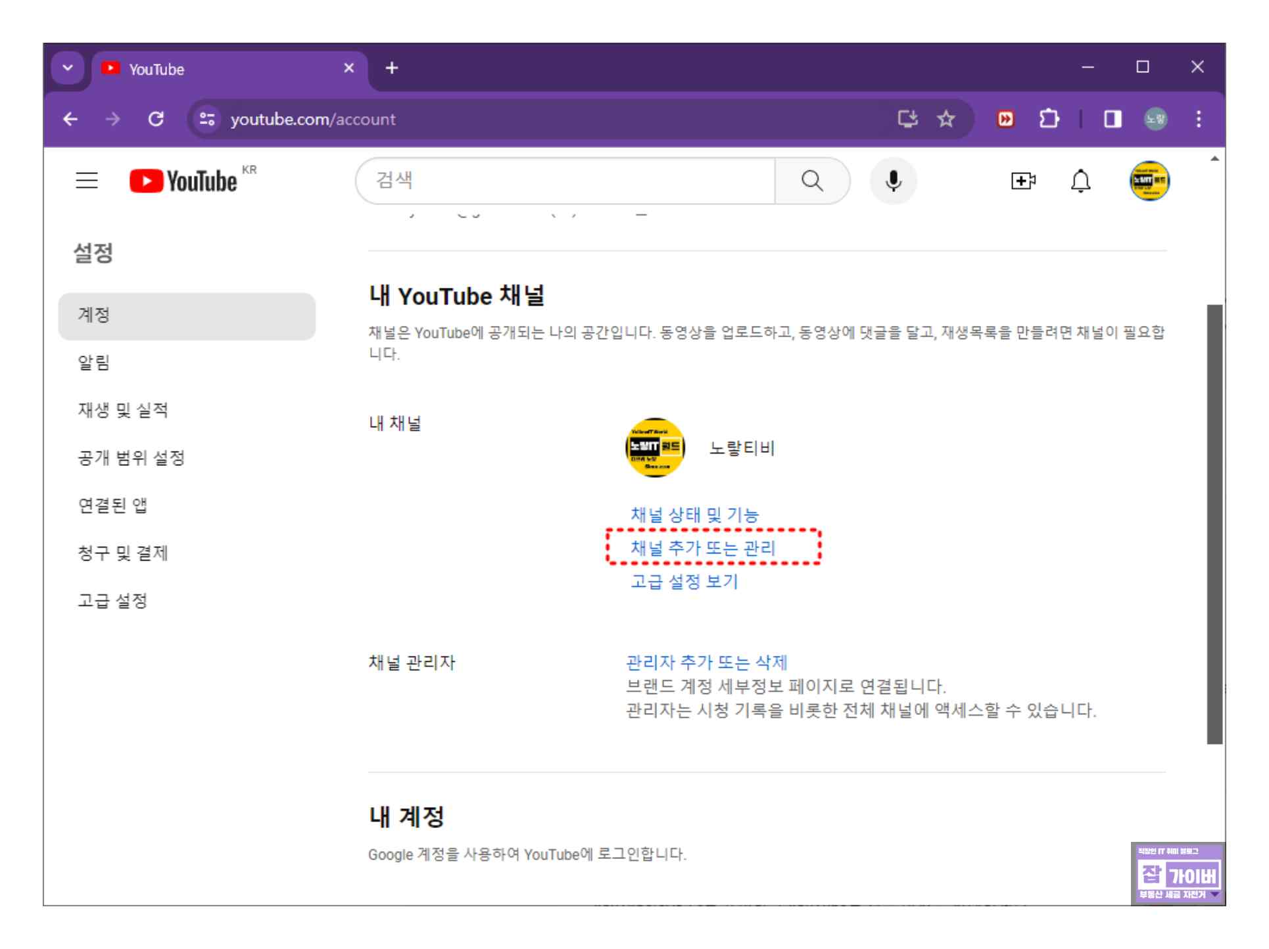Reload the page with refresh icon
Image resolution: width=1269 pixels, height=949 pixels.
[x=156, y=119]
